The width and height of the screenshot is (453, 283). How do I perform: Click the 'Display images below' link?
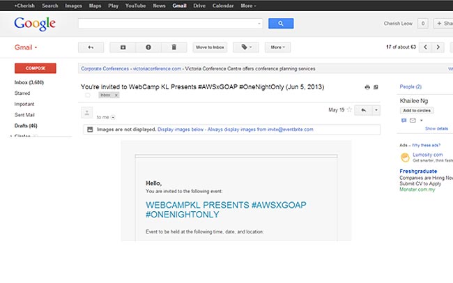[x=181, y=130]
